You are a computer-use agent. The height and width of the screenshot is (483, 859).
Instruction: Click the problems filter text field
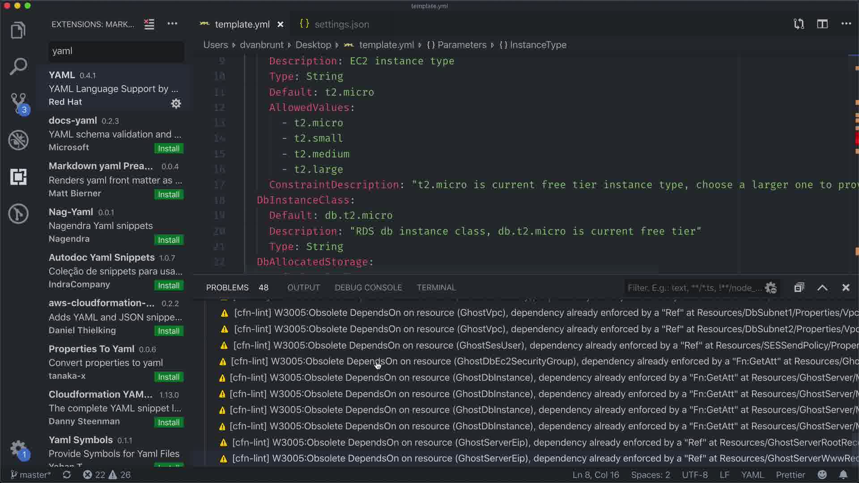(693, 288)
